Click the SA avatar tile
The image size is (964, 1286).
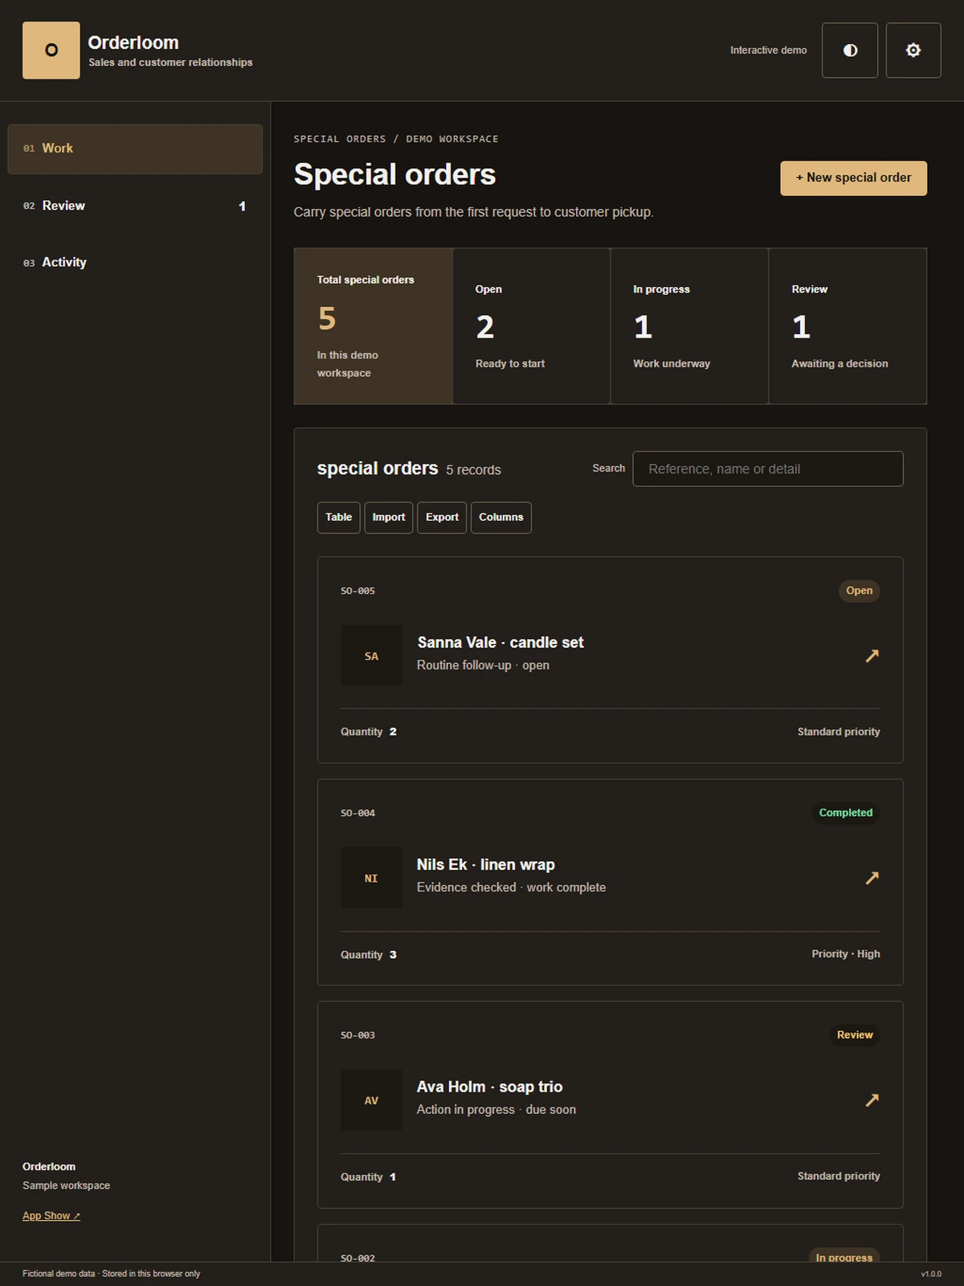[371, 656]
